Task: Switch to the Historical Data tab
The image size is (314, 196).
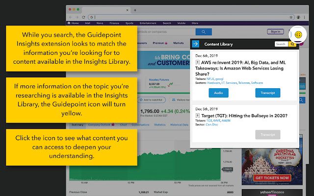Action: tap(179, 125)
